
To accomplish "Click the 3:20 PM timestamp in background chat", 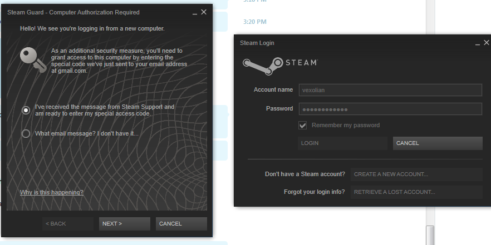I will [255, 22].
